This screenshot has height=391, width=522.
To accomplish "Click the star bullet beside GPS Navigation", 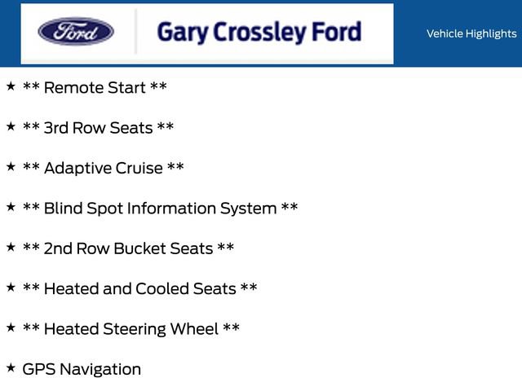I will [x=11, y=367].
